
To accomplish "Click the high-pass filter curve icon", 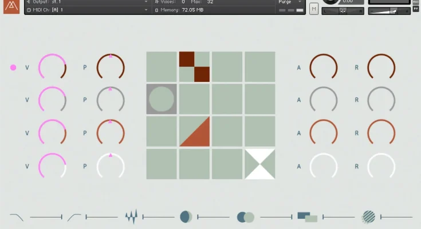I will point(74,217).
